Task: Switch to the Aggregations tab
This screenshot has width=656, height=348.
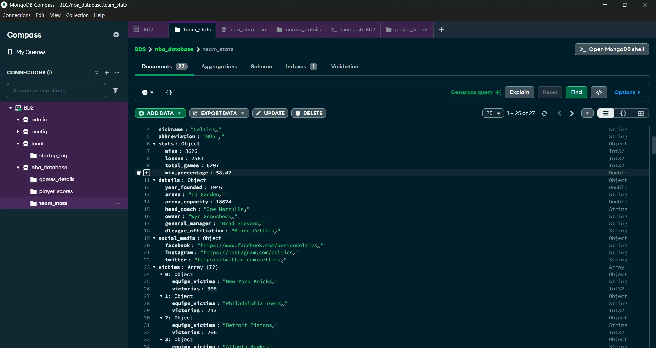Action: coord(219,67)
